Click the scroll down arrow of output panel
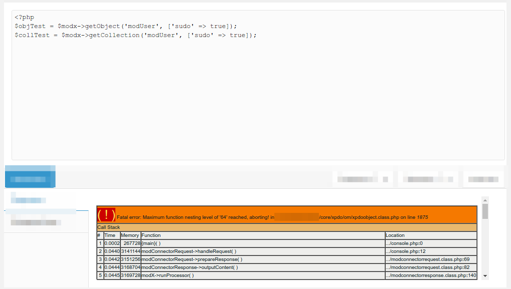Viewport: 511px width, 289px height. [x=485, y=276]
